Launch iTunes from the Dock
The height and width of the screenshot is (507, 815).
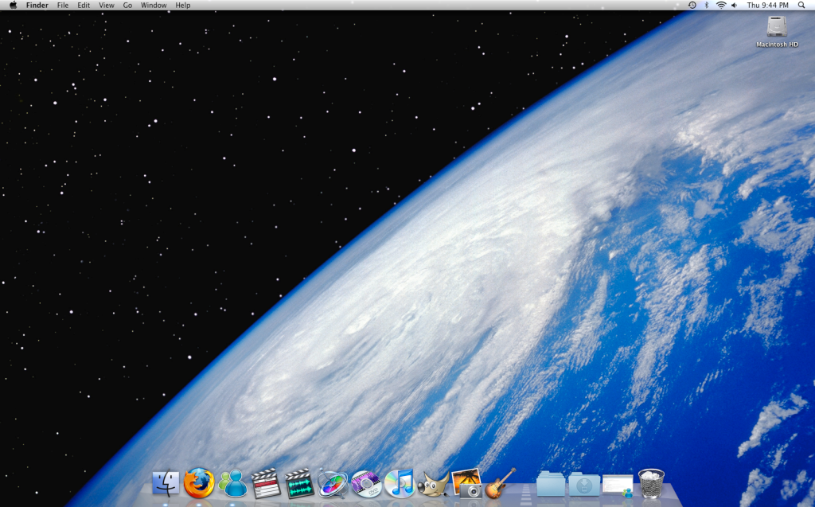400,483
